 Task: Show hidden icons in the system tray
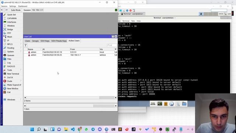point(188,129)
